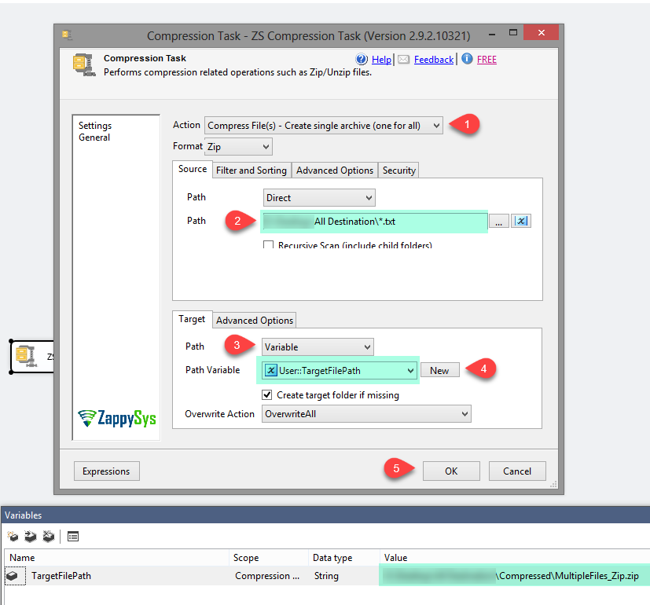Open the Format Zip dropdown
650x605 pixels.
(238, 146)
